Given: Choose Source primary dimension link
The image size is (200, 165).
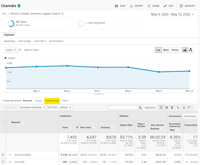Looking at the screenshot, I should pos(39,101).
